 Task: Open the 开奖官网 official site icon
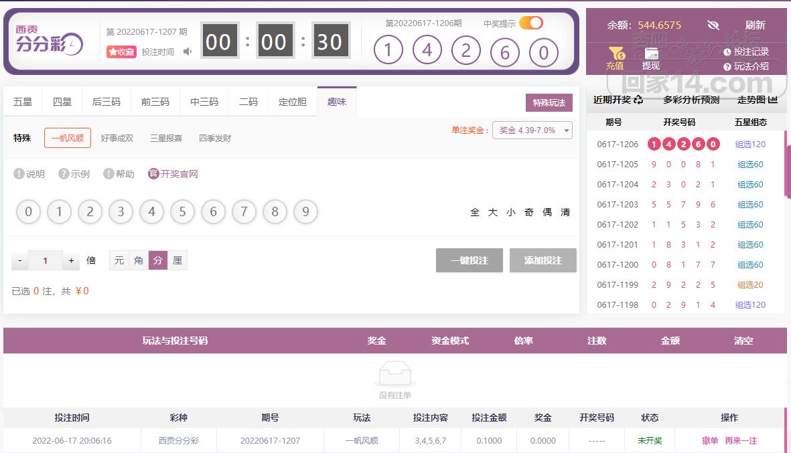(153, 174)
